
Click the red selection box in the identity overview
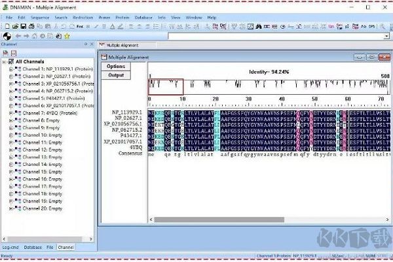165,86
